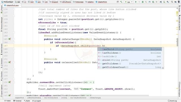This screenshot has height=102, width=181.
Task: Click FirebaseApp2 in the navigation bar
Action: (7, 2)
